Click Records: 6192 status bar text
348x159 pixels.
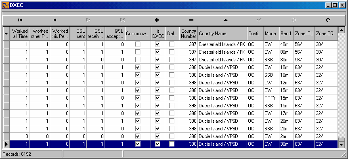point(17,154)
